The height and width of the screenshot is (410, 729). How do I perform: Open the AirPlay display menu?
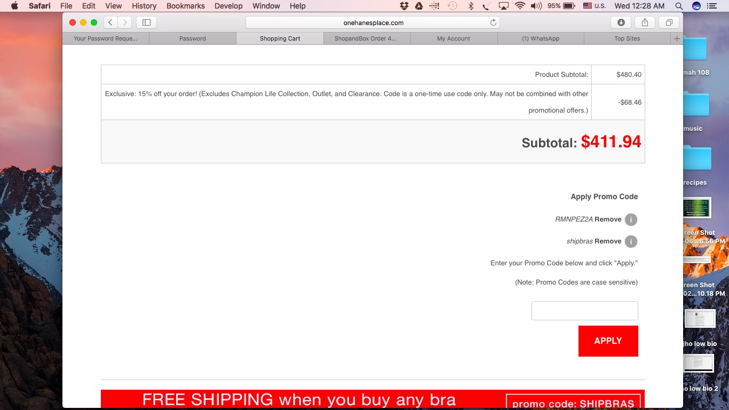503,6
